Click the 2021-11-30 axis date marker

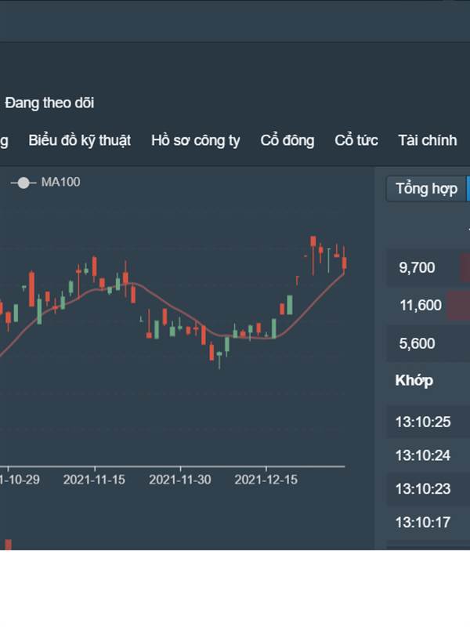click(x=180, y=480)
